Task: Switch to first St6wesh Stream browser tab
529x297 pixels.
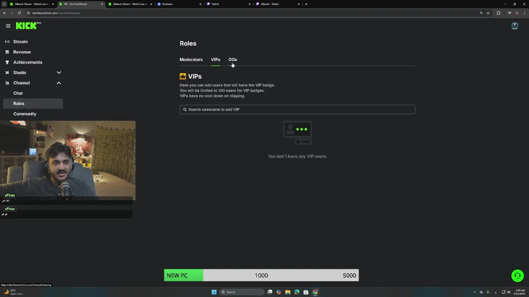Action: click(32, 4)
